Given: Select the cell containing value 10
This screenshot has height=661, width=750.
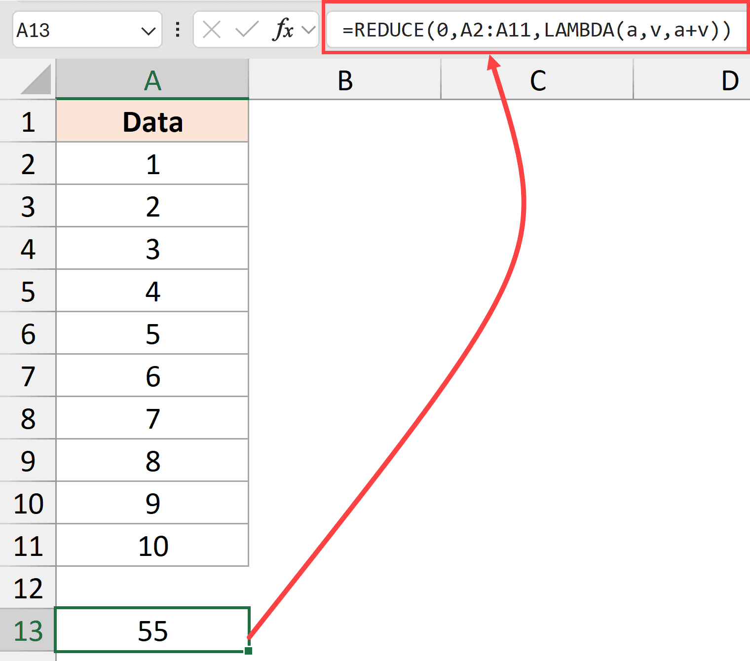Looking at the screenshot, I should click(x=152, y=546).
